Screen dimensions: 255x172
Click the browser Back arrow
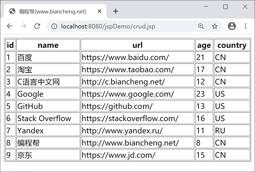point(10,26)
